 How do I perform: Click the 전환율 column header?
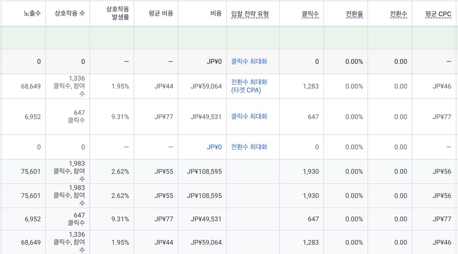(x=354, y=14)
